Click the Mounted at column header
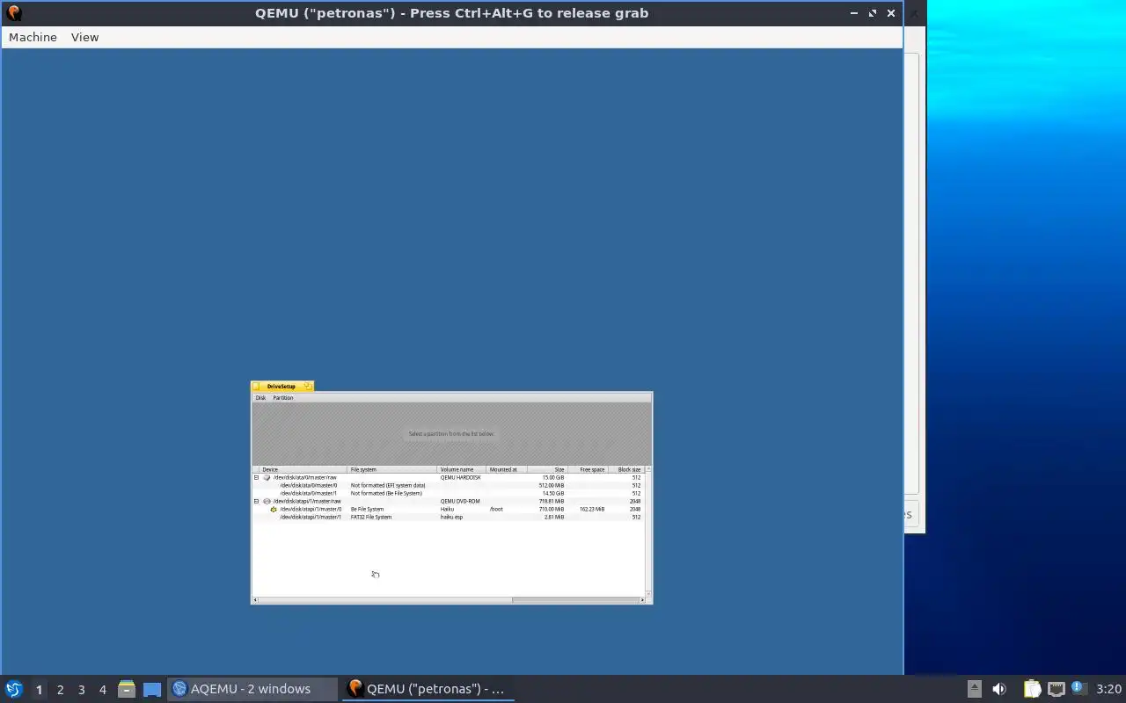 click(506, 469)
